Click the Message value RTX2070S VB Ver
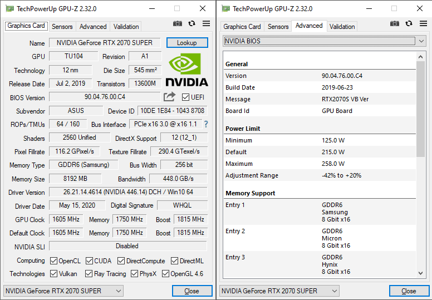432x300 pixels. (x=345, y=99)
